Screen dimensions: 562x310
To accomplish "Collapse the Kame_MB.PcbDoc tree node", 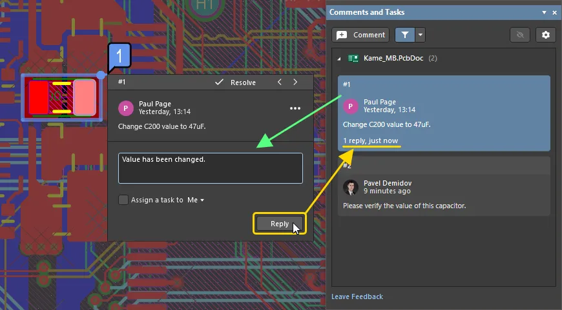I will 338,59.
